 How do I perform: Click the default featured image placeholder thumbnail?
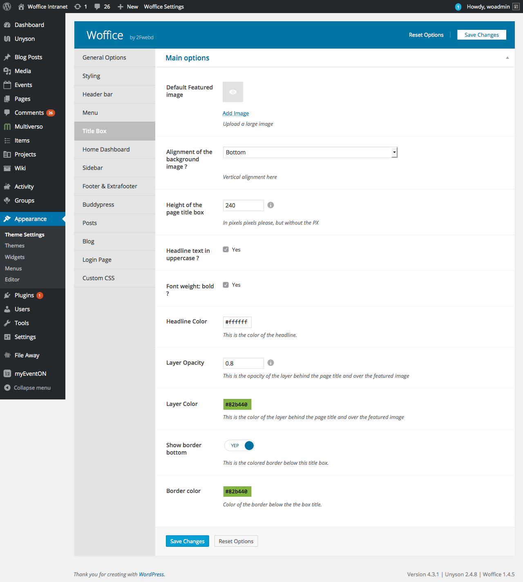[233, 92]
